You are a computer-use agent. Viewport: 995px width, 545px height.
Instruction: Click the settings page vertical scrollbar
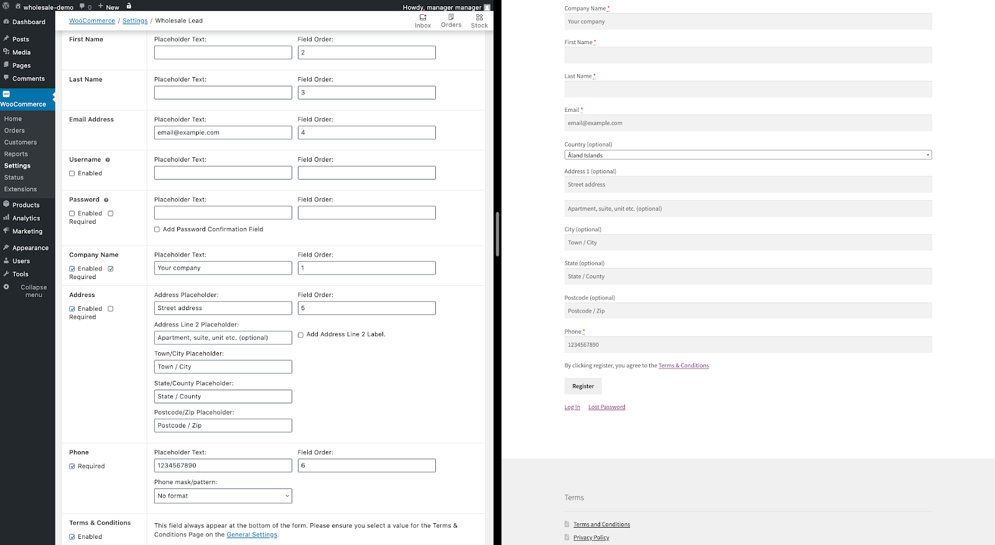tap(497, 234)
